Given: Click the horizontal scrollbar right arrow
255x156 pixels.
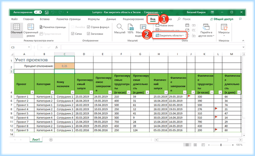Looking at the screenshot, I should pyautogui.click(x=241, y=139).
